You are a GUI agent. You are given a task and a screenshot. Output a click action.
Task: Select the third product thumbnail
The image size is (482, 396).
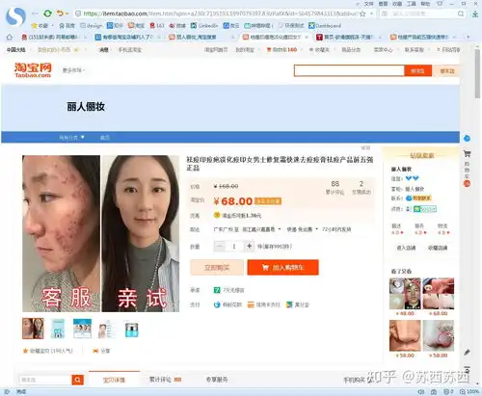click(82, 329)
